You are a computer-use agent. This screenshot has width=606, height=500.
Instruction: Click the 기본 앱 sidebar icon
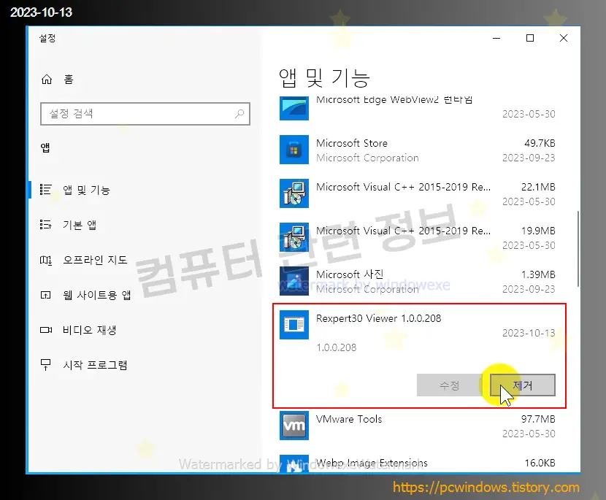click(x=45, y=225)
